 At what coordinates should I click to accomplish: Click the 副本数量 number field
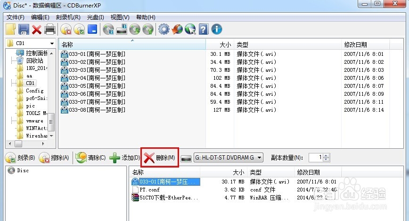(316, 157)
